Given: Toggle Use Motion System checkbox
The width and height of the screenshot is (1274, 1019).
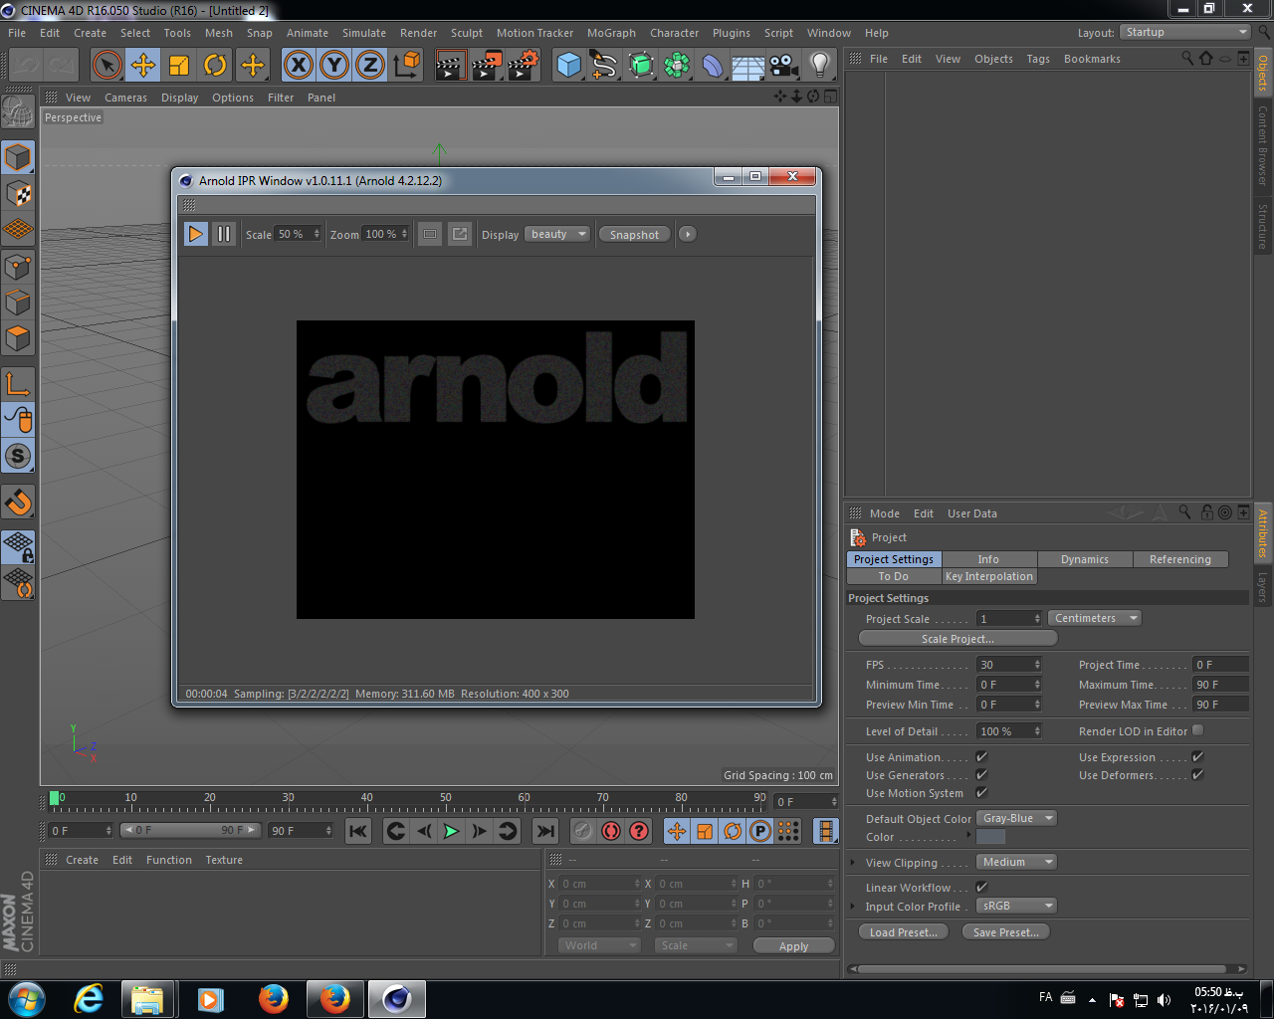Looking at the screenshot, I should click(981, 793).
